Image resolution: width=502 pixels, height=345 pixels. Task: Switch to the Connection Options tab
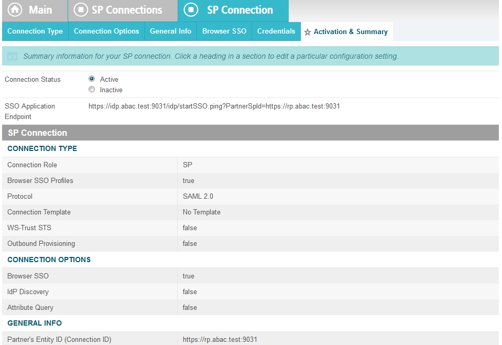click(x=106, y=31)
